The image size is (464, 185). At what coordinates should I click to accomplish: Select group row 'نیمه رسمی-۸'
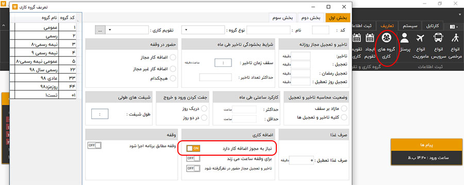[x=42, y=44]
